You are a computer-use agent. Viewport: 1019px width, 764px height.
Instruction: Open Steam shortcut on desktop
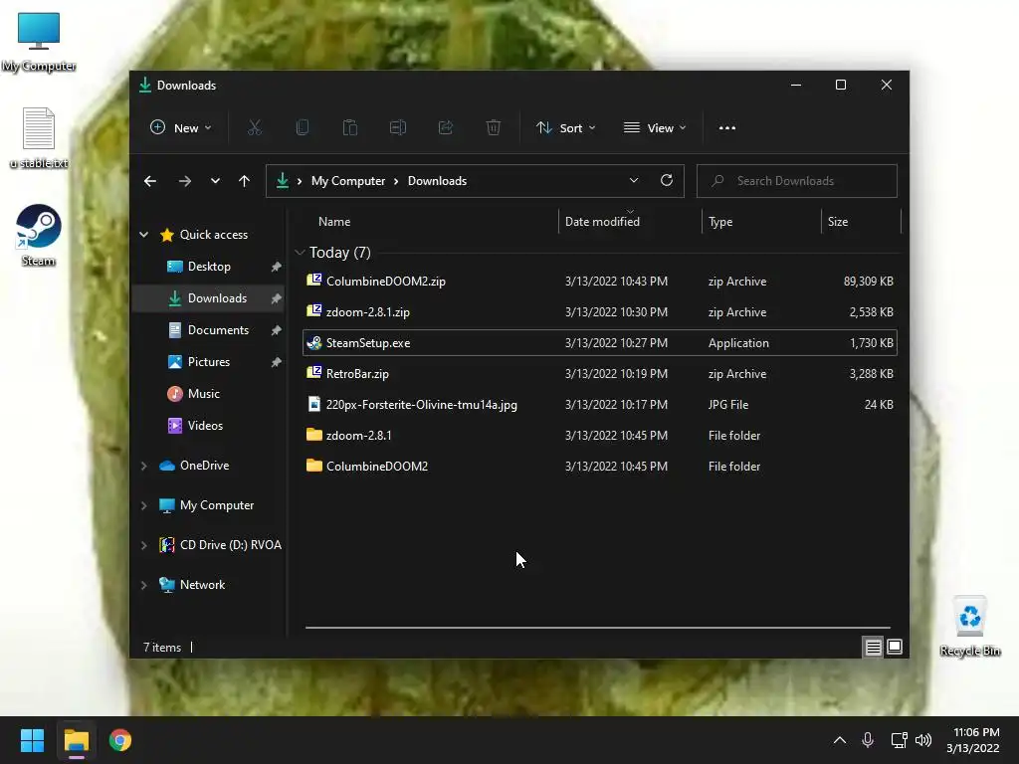coord(39,235)
